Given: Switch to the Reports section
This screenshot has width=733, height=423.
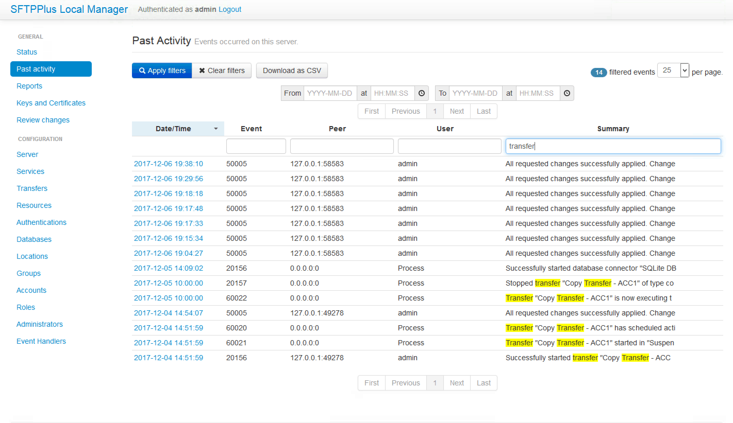Looking at the screenshot, I should 29,86.
